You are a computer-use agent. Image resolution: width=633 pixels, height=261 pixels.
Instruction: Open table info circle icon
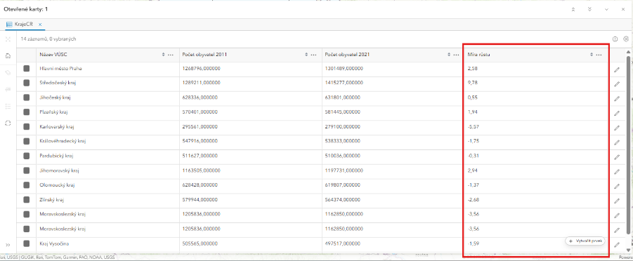coord(615,39)
